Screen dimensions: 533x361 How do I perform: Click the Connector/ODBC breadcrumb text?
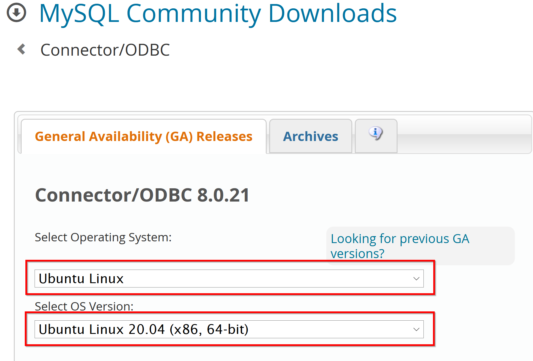pyautogui.click(x=105, y=50)
